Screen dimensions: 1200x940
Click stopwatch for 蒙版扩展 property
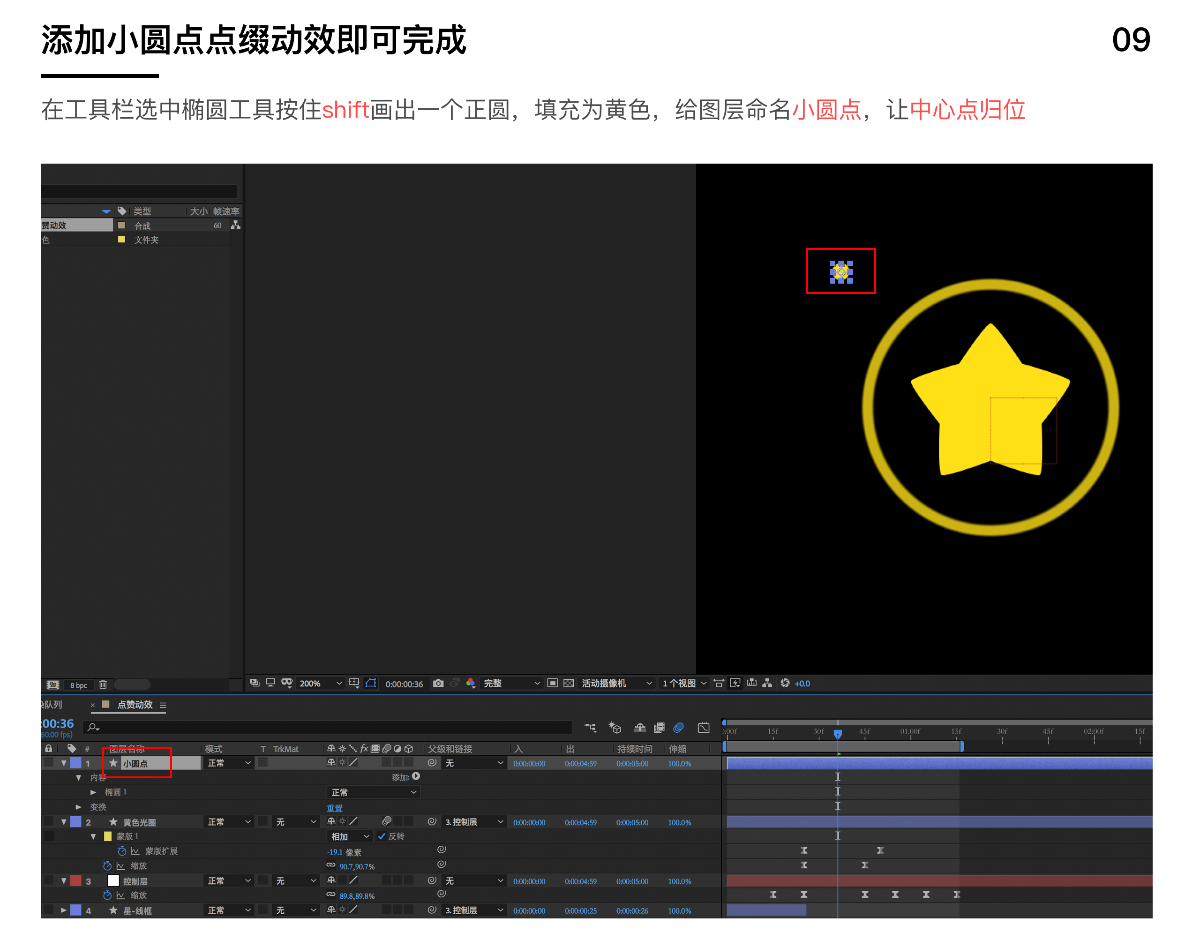tap(122, 851)
